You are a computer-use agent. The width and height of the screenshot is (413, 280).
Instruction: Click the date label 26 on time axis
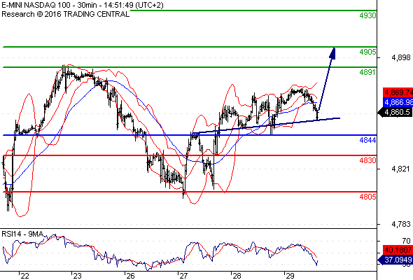click(130, 276)
